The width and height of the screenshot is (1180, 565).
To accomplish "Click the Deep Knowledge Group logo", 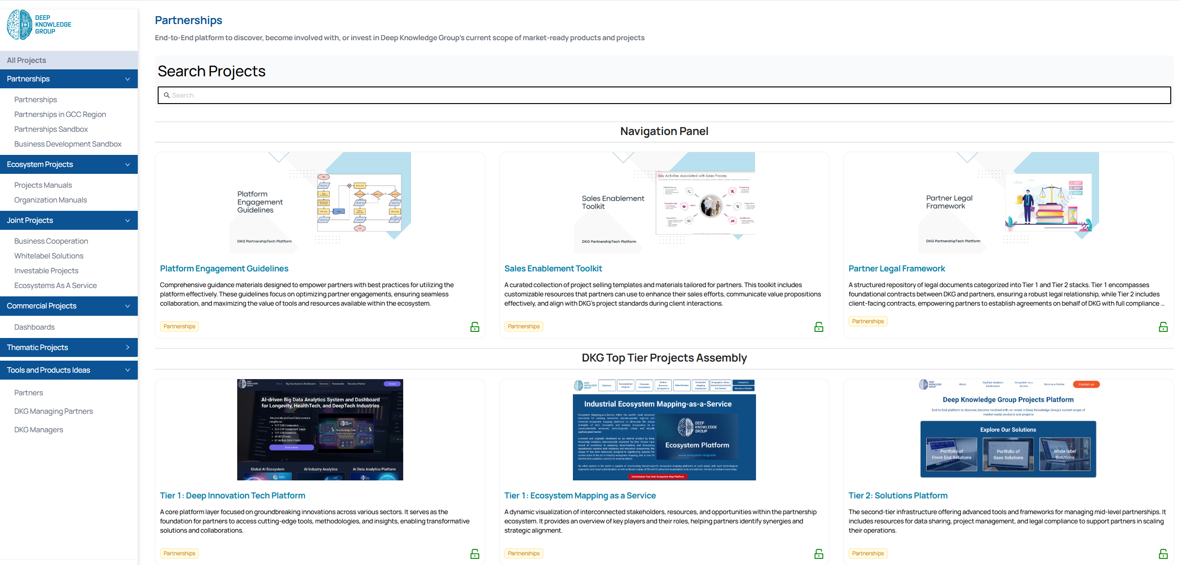I will 39,25.
